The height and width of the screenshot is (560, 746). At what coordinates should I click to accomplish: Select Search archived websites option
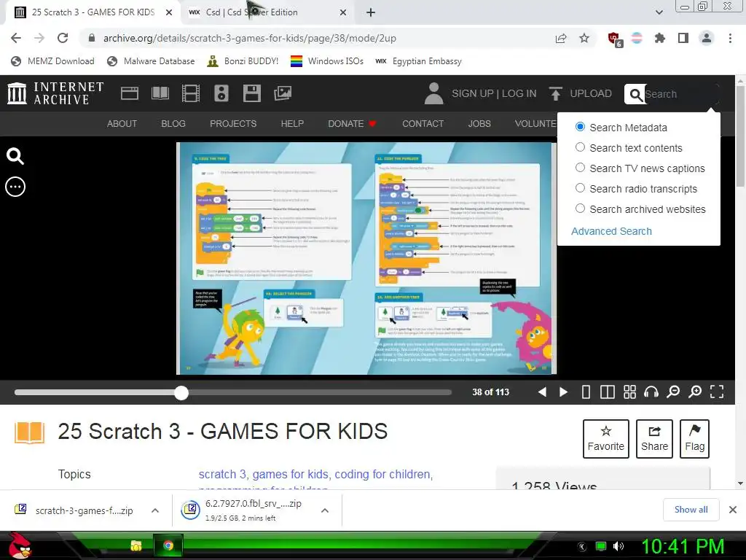[580, 209]
